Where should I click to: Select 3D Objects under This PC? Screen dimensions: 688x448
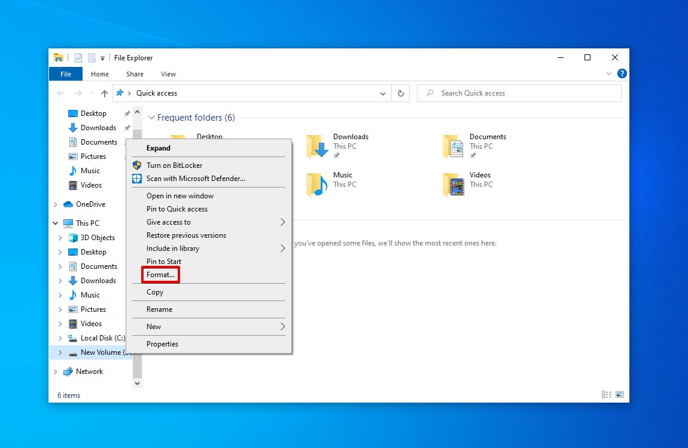[92, 237]
